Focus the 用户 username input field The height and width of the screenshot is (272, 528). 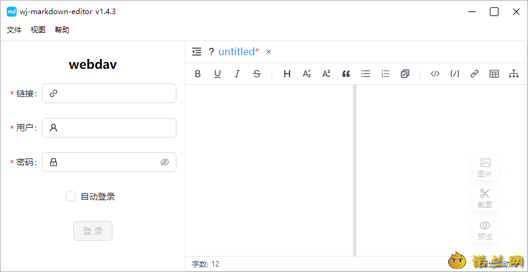pyautogui.click(x=109, y=128)
